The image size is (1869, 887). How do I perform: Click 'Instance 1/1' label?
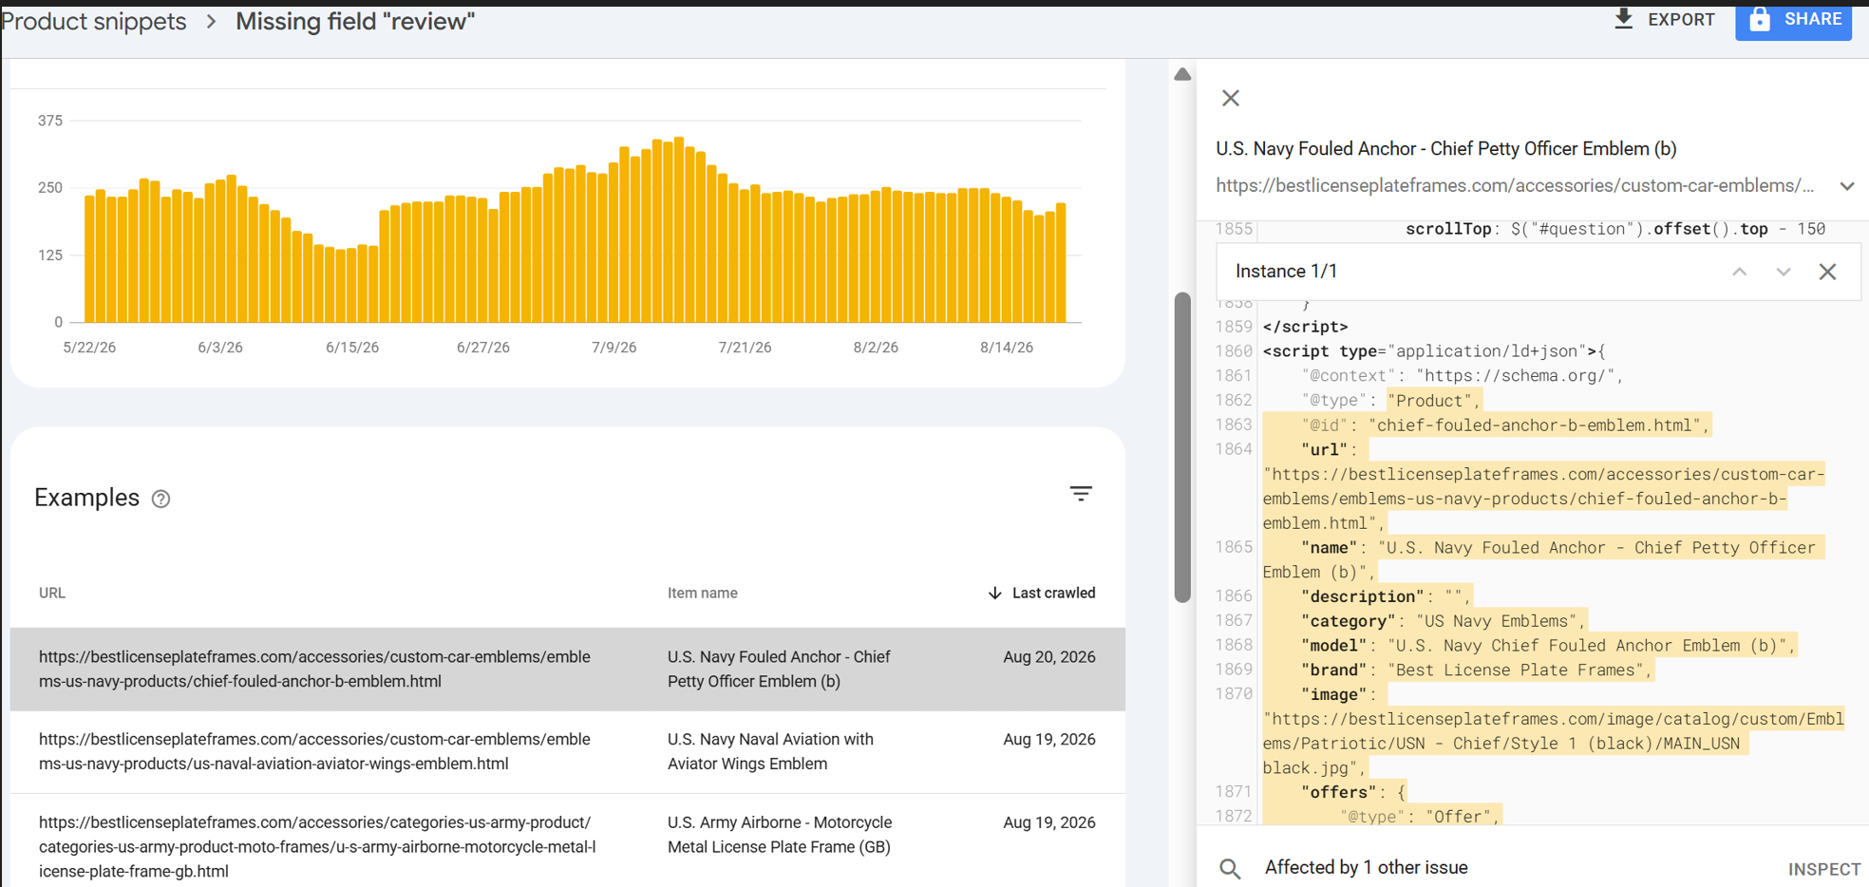click(x=1286, y=272)
